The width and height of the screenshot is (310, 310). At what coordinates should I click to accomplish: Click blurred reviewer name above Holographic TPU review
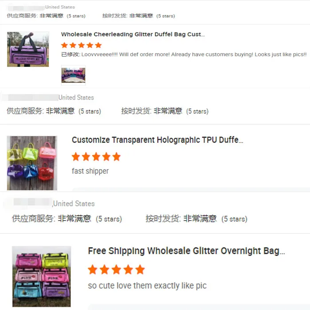tap(30, 97)
